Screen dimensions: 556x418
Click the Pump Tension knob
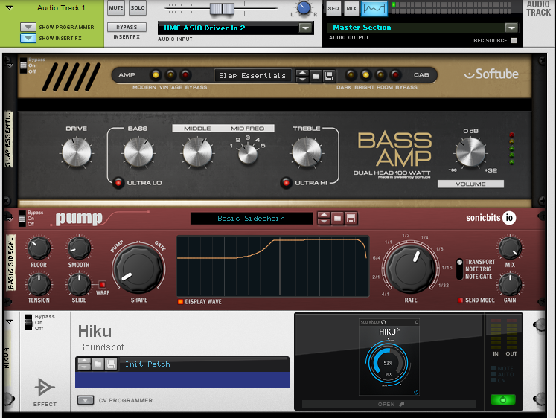tap(39, 284)
